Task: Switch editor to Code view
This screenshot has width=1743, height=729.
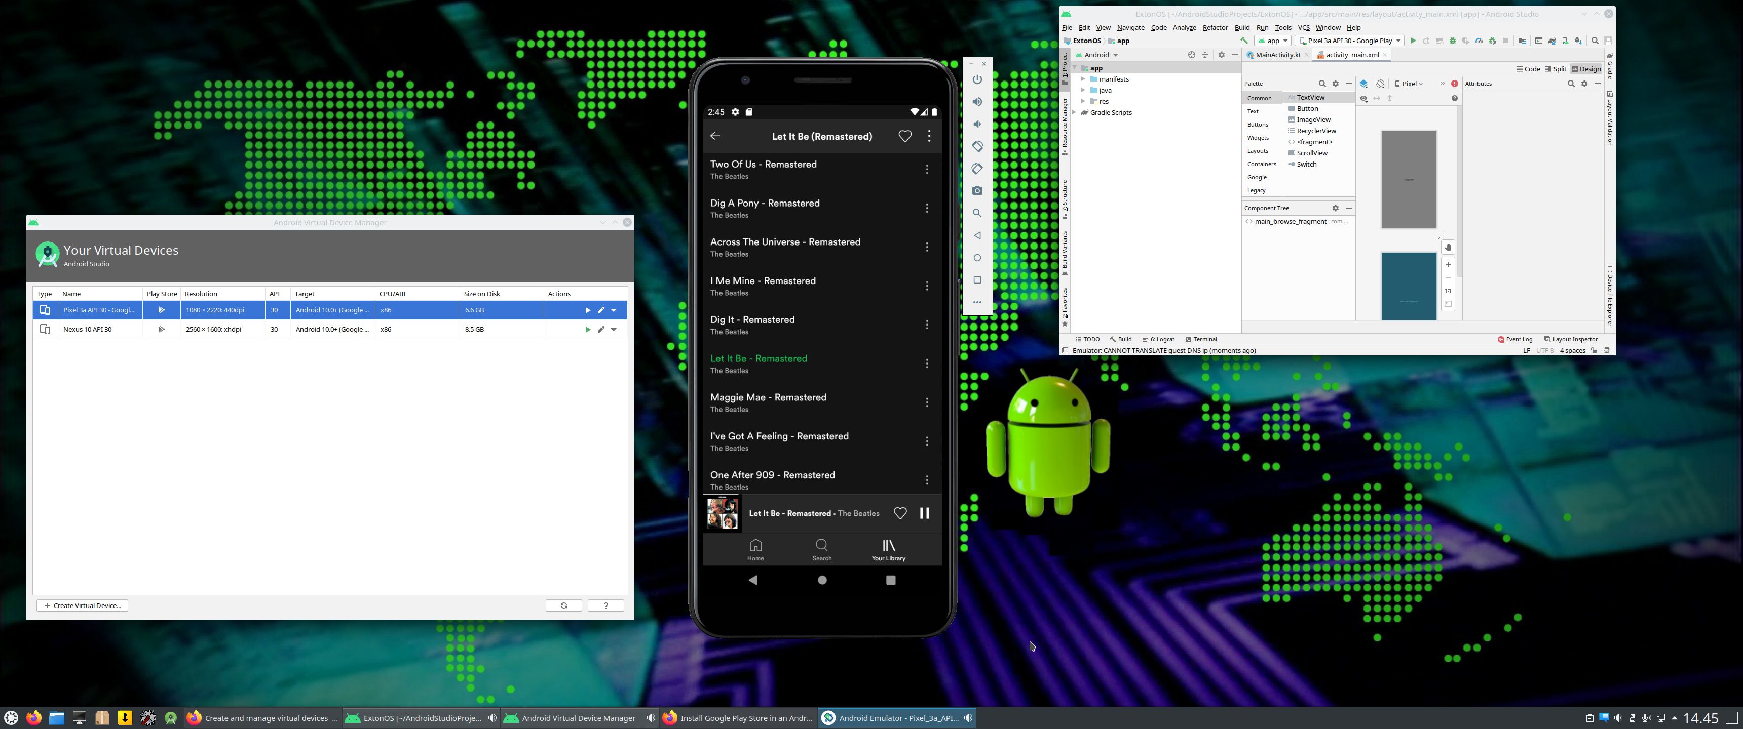Action: (x=1528, y=69)
